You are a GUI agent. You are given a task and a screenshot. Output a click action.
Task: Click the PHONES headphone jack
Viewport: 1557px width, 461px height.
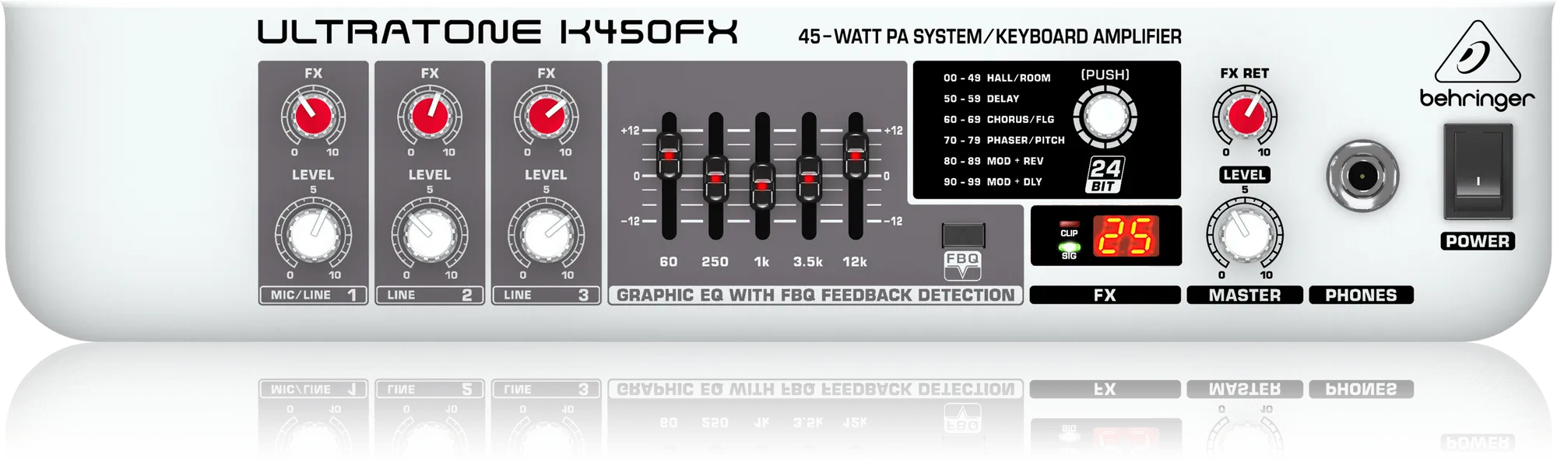click(x=1362, y=176)
